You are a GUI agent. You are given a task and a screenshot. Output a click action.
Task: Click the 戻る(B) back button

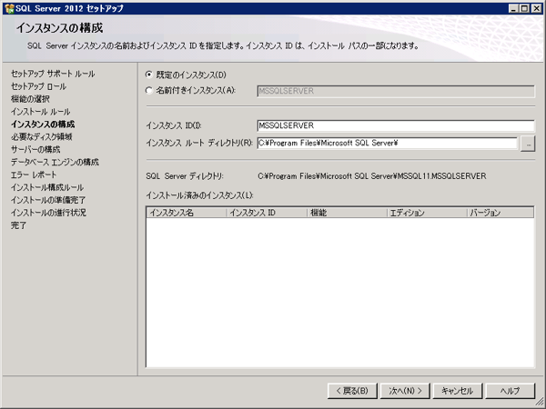[x=352, y=391]
